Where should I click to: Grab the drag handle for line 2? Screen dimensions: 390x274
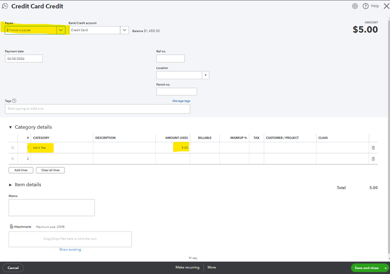point(12,158)
